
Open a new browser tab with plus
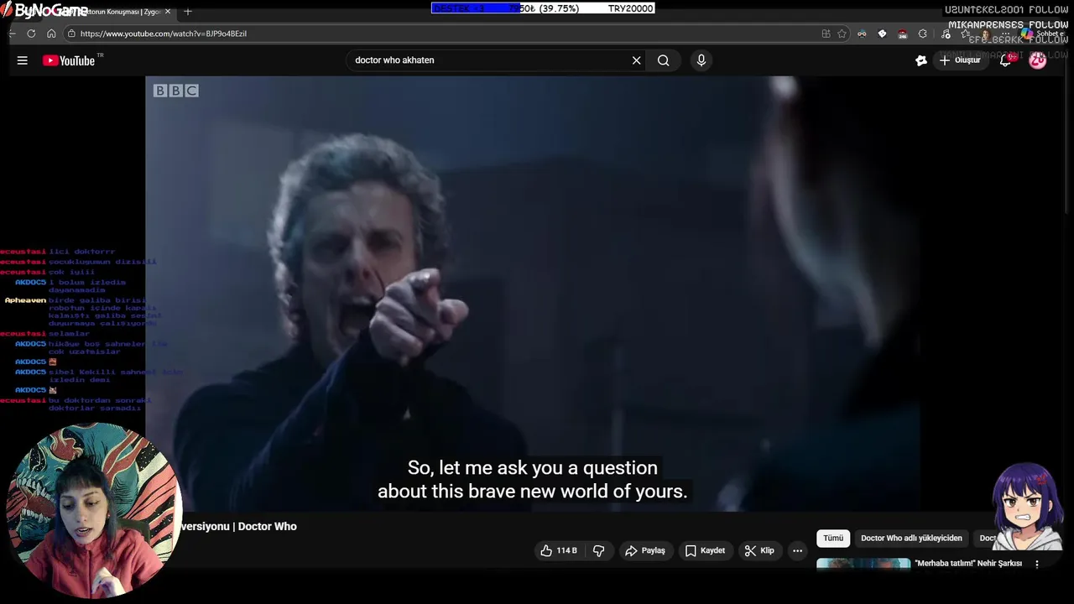pyautogui.click(x=188, y=12)
